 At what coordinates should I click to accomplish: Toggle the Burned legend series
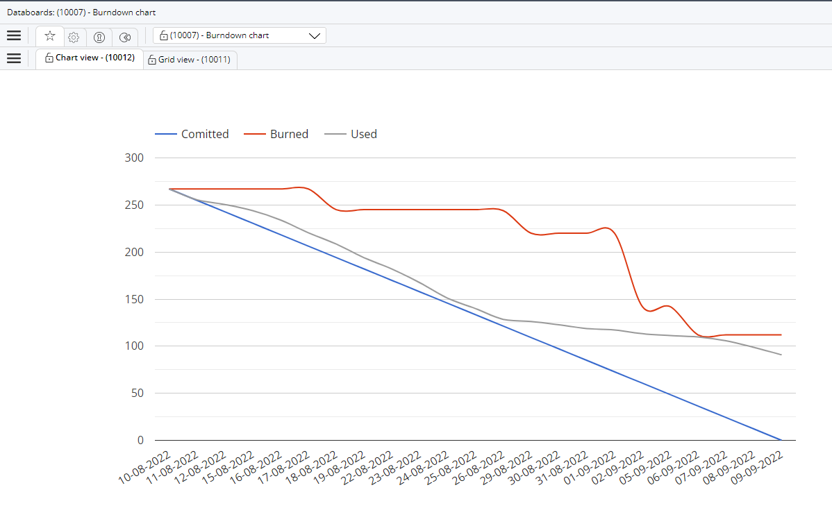point(276,134)
